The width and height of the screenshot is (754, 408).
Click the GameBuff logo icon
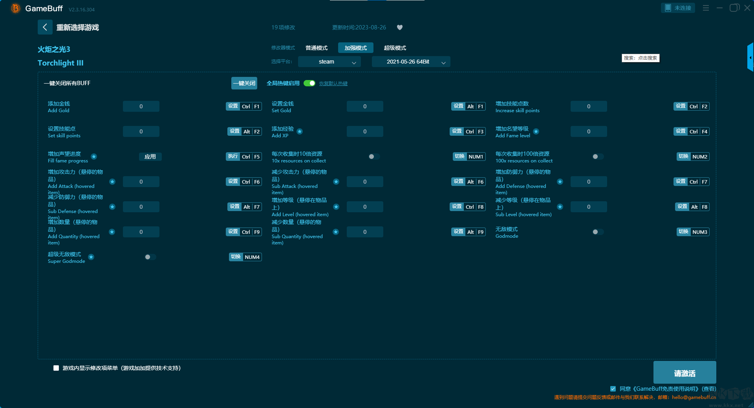tap(15, 8)
